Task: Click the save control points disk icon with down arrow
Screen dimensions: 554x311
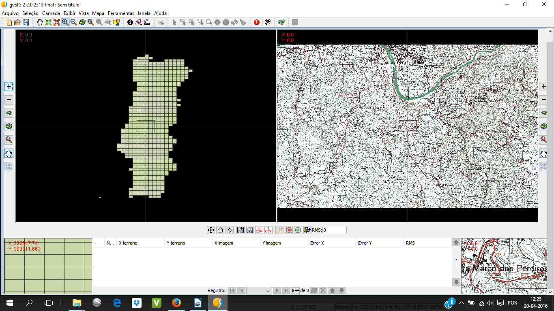Action: point(240,230)
